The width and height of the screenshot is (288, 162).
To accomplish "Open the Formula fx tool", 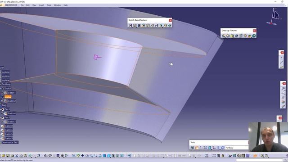I will [46, 156].
